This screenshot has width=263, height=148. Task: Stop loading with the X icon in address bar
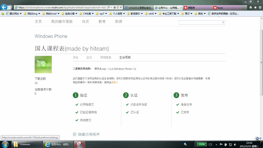click(121, 7)
